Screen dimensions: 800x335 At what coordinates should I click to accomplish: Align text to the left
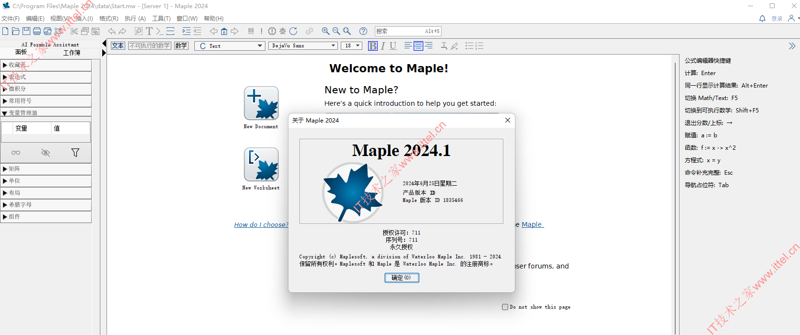408,46
